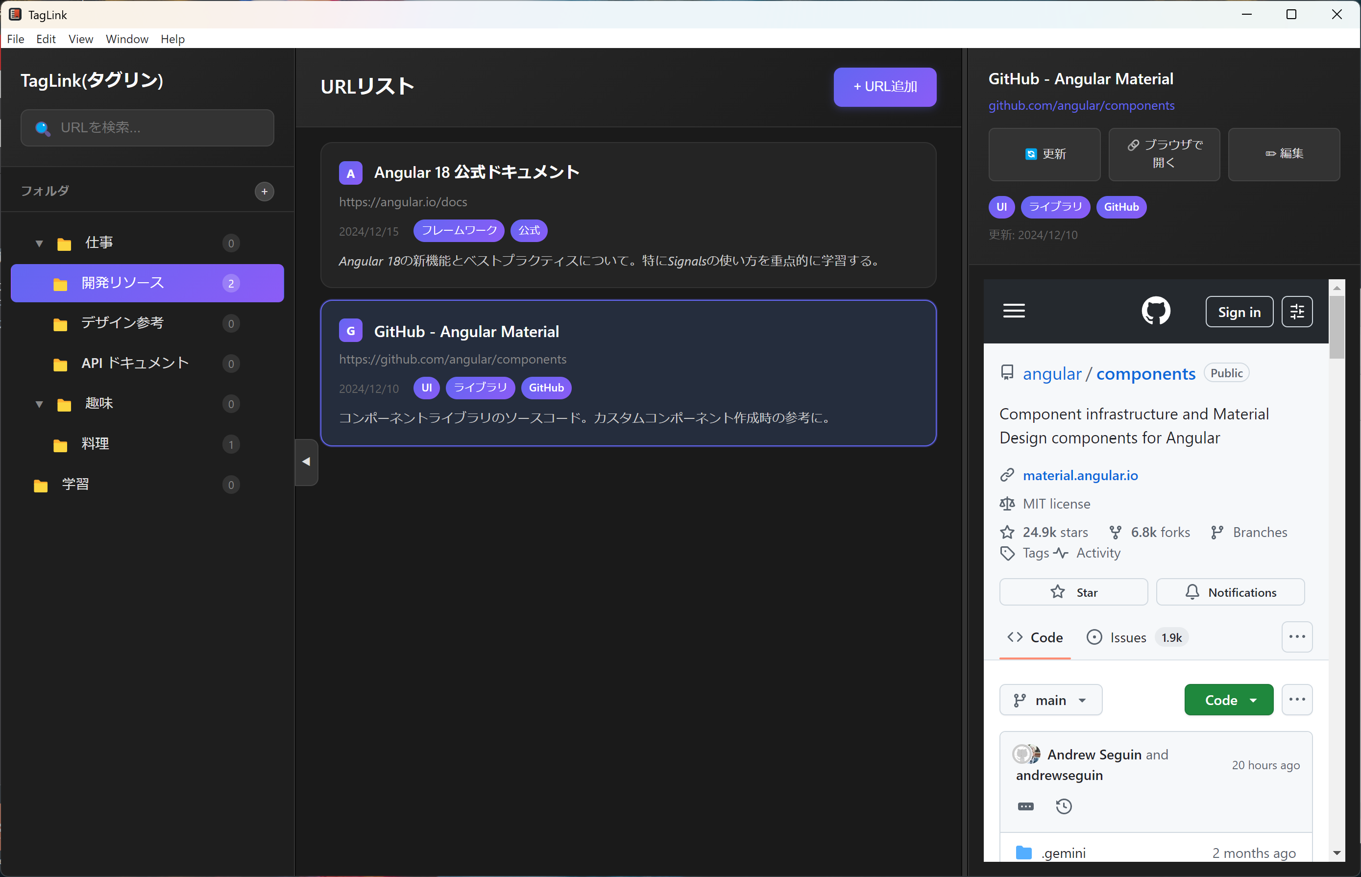Select the デザイン参考 folder
1361x877 pixels.
point(147,323)
